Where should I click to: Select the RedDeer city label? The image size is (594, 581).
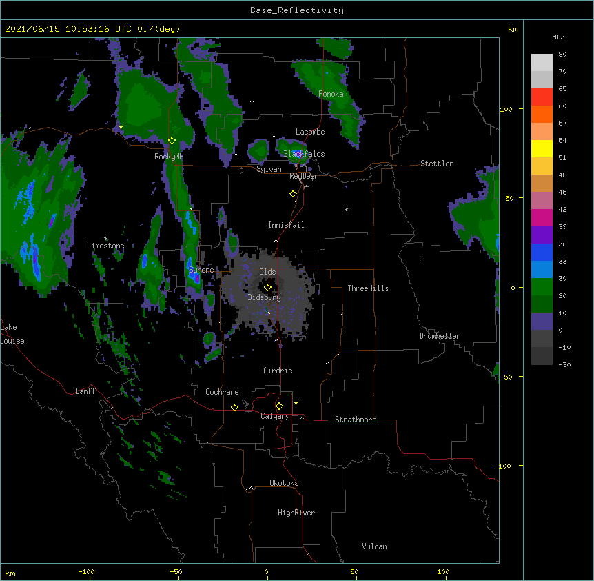(x=303, y=176)
